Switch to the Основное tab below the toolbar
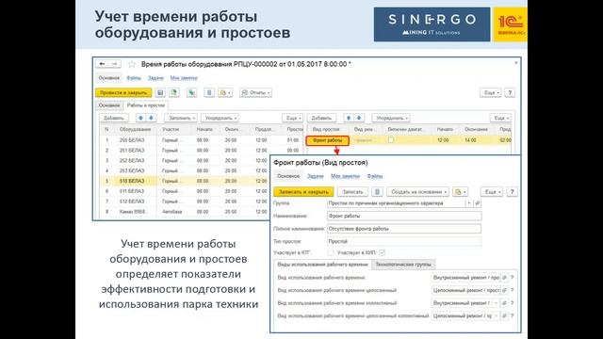The height and width of the screenshot is (339, 603). click(x=109, y=105)
